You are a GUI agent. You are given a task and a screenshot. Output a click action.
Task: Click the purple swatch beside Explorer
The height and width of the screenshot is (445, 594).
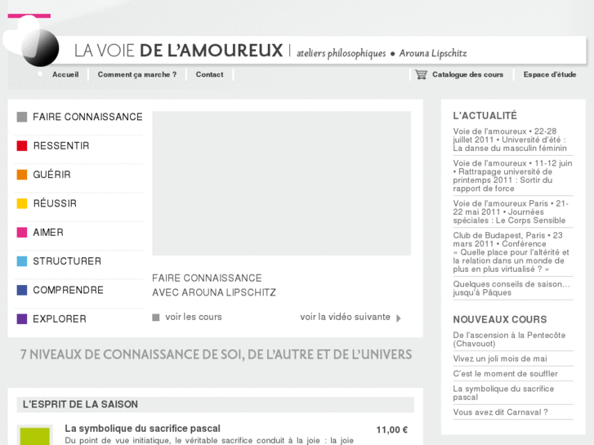click(x=22, y=319)
